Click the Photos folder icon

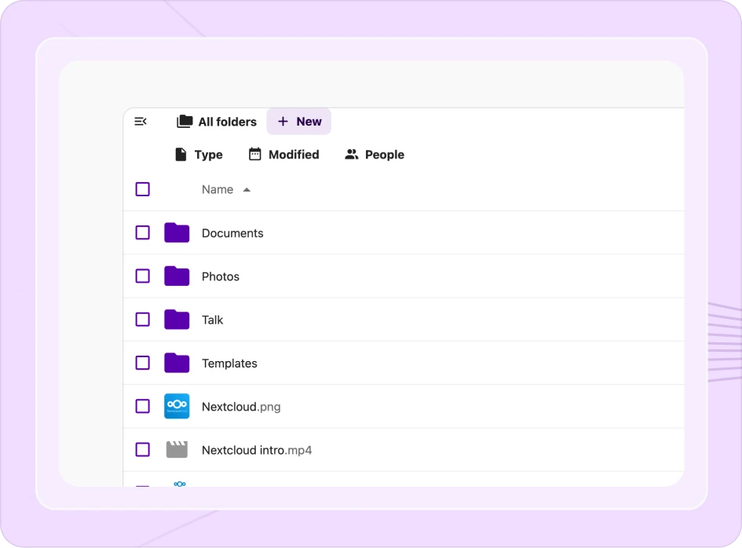(x=177, y=276)
